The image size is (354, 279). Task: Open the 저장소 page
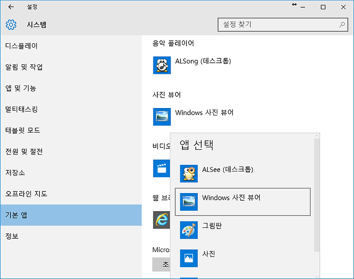pyautogui.click(x=71, y=172)
